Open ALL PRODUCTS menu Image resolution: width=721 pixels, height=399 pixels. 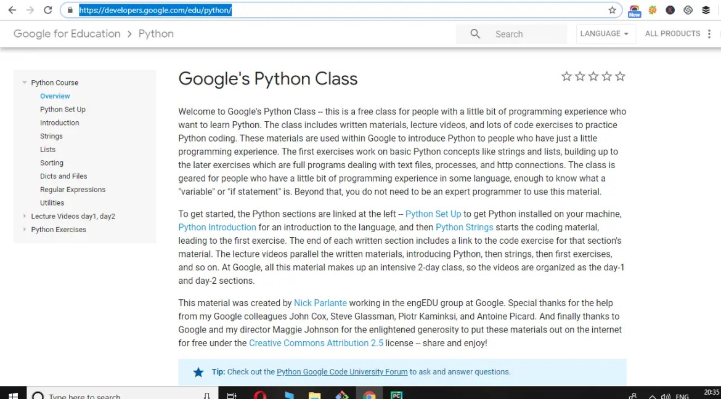click(672, 33)
